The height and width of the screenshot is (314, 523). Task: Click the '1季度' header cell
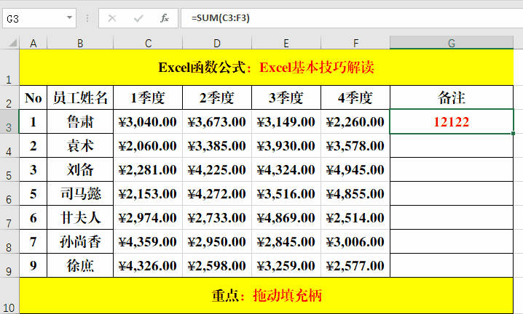click(x=148, y=97)
